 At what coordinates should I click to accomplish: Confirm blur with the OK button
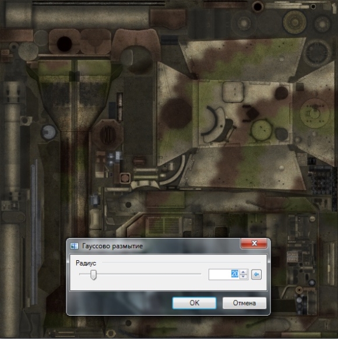click(194, 303)
